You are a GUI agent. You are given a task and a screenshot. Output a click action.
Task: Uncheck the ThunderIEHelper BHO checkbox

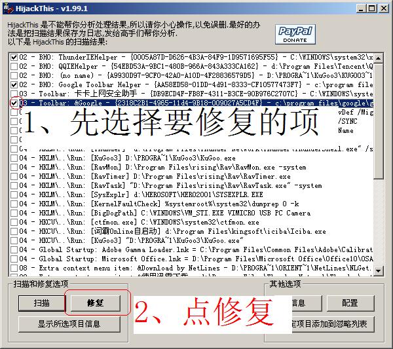(x=14, y=57)
